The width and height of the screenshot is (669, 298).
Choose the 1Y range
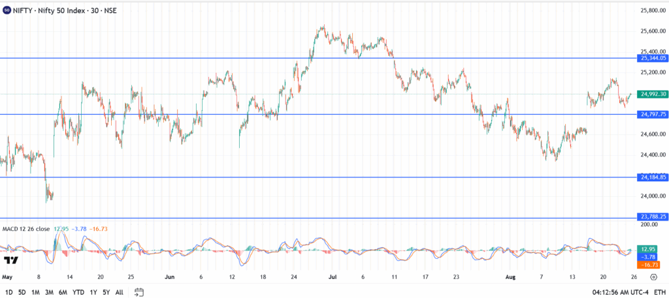[x=93, y=293]
